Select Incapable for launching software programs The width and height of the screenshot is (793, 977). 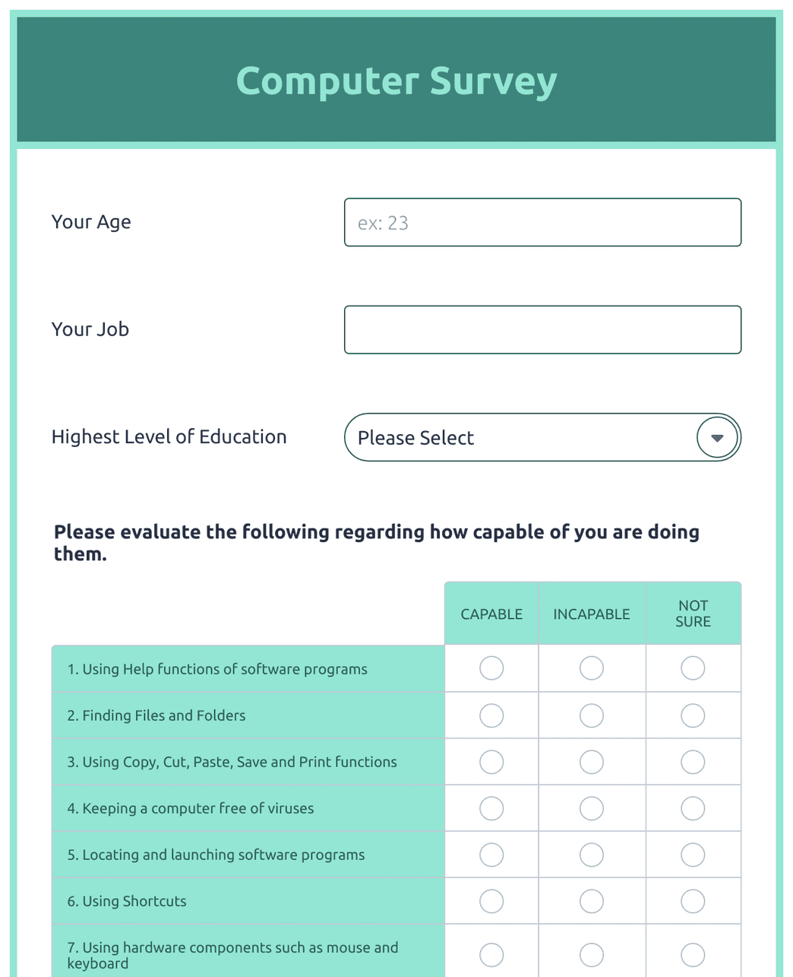pyautogui.click(x=592, y=854)
